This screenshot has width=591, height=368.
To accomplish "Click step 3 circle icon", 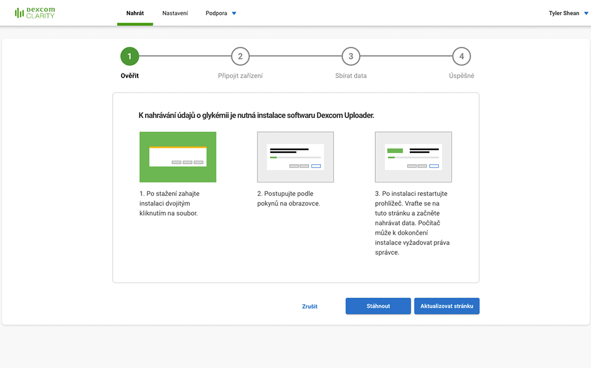I will tap(351, 57).
